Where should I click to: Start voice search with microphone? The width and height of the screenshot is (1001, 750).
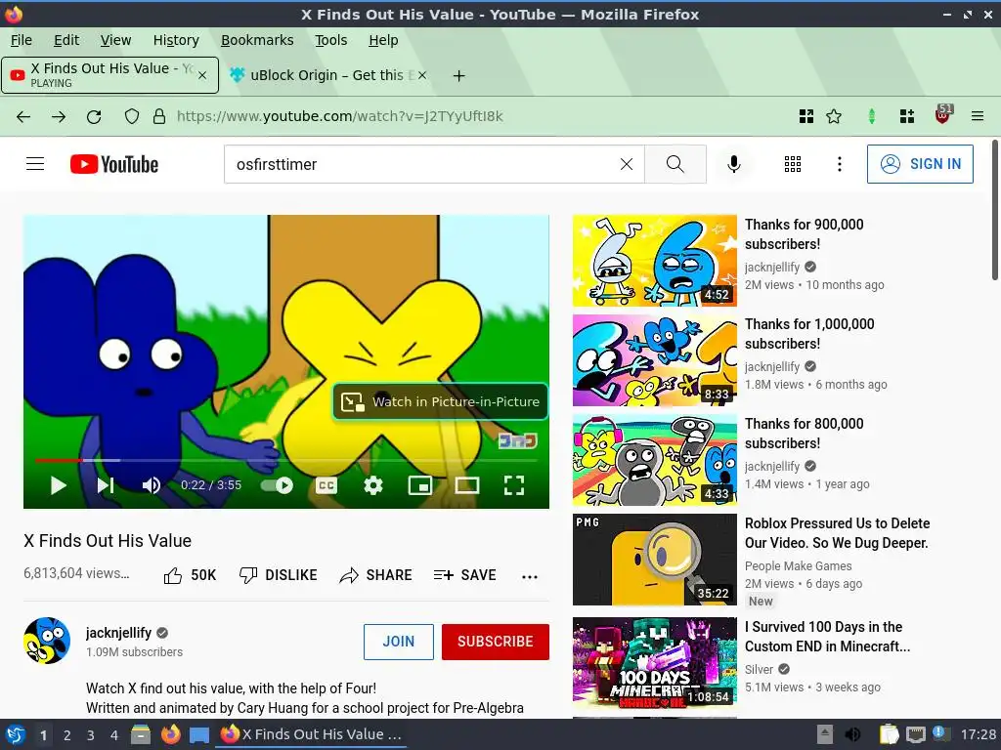coord(734,164)
